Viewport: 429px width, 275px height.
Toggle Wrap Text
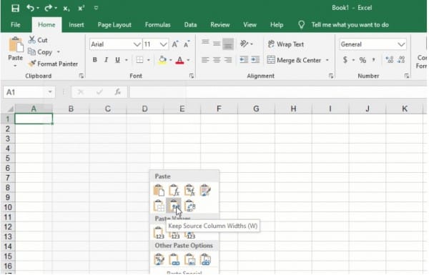point(286,44)
